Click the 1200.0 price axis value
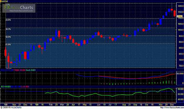 (x=180, y=6)
